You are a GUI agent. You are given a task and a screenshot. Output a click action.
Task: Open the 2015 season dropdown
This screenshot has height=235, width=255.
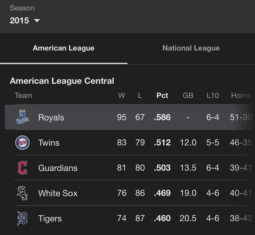point(25,21)
